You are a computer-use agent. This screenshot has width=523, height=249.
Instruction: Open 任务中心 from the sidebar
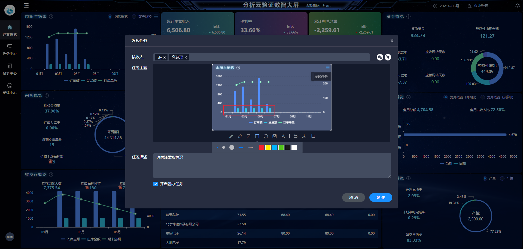10,50
